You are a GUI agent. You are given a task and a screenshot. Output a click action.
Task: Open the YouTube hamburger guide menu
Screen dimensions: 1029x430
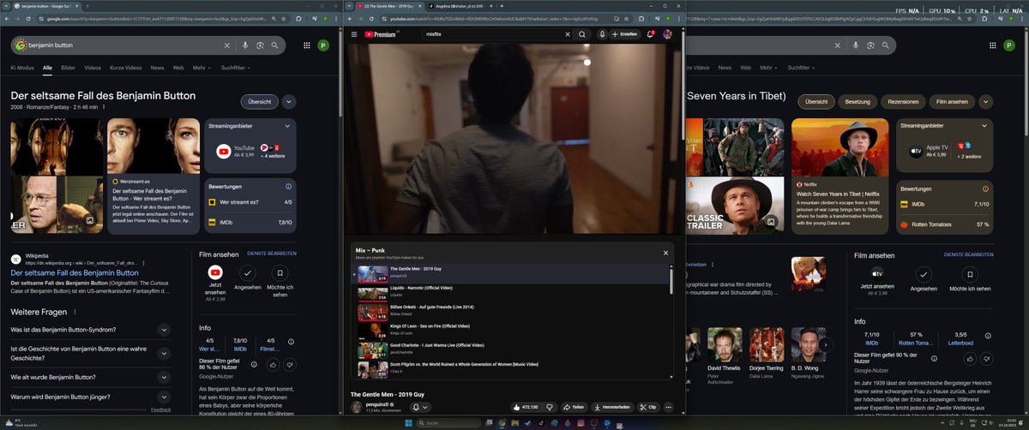tap(353, 34)
